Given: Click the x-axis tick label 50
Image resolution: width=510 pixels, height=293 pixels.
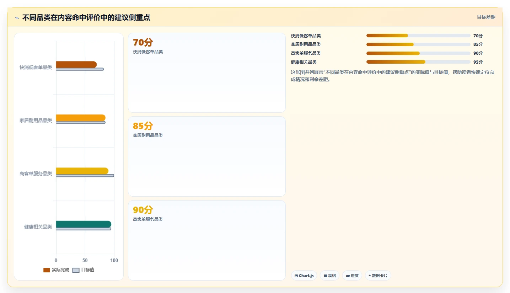Looking at the screenshot, I should tap(85, 260).
